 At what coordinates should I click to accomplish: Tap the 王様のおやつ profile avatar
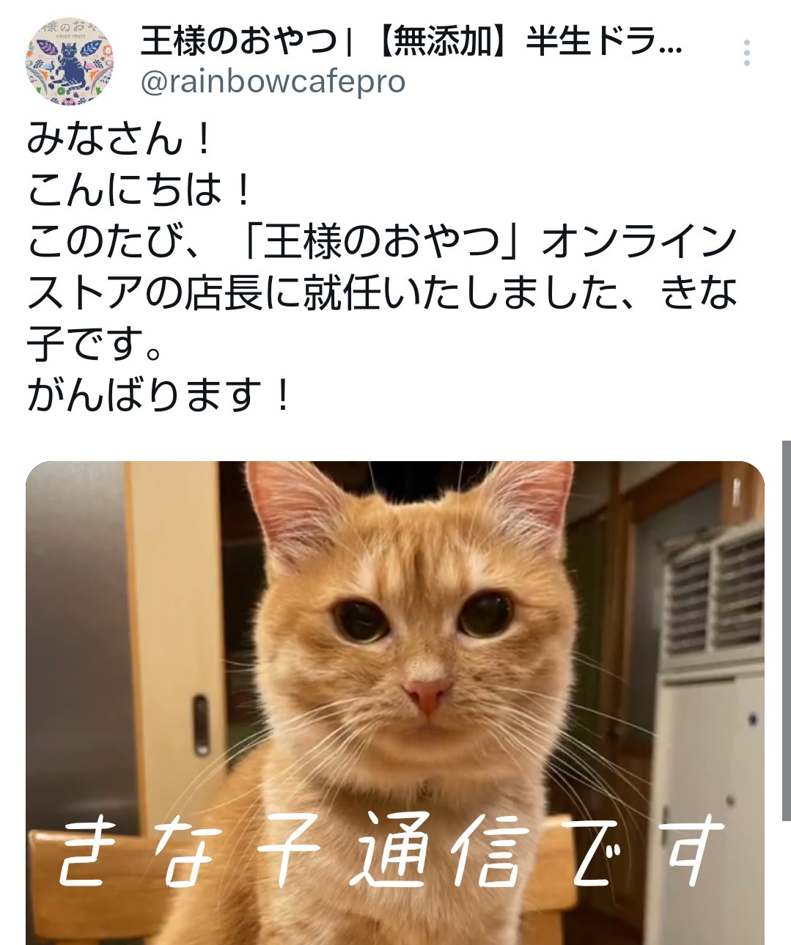(70, 62)
